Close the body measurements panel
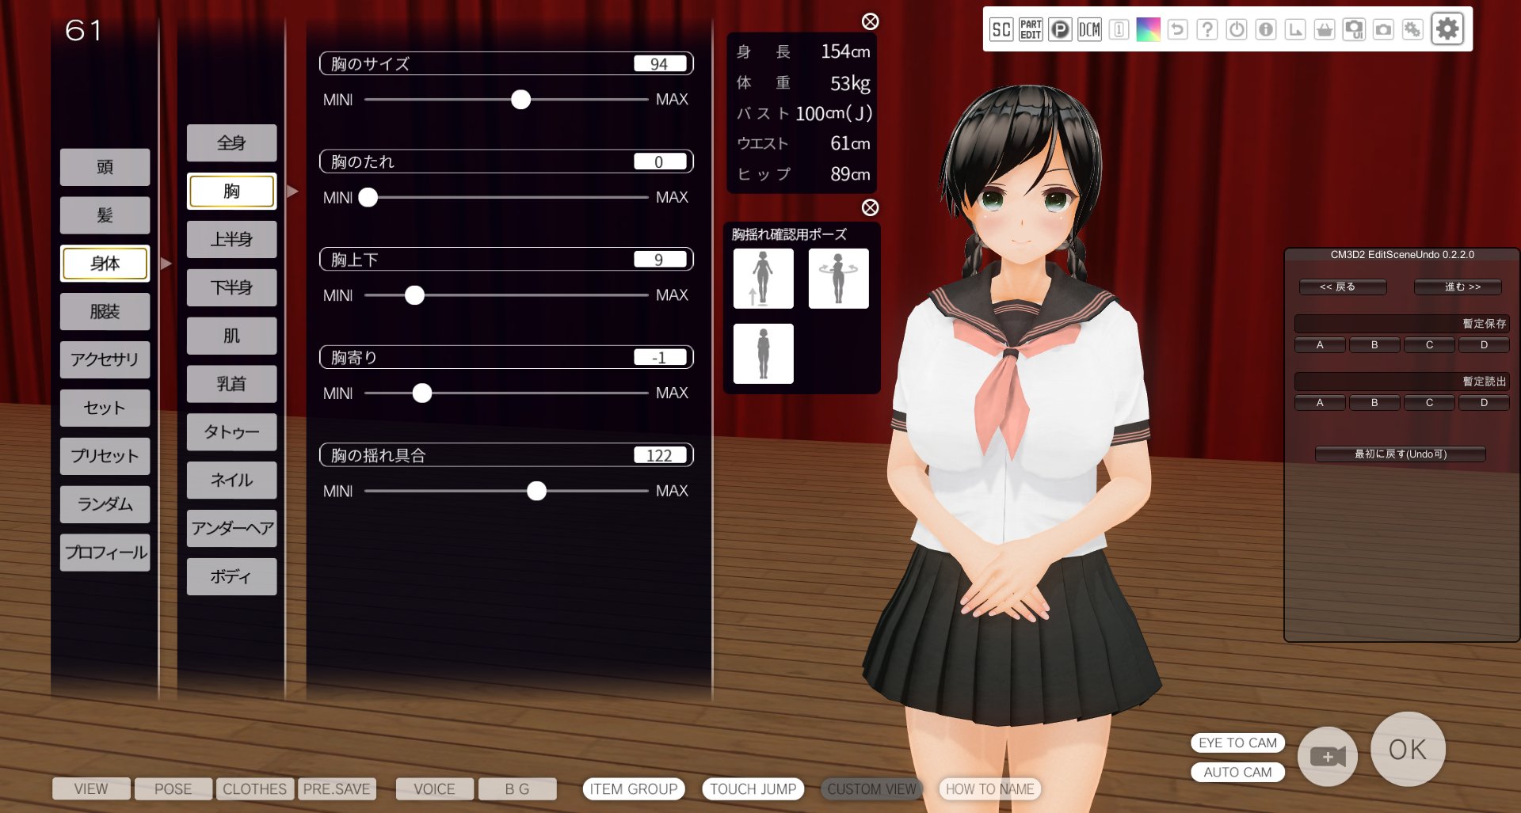 point(870,21)
